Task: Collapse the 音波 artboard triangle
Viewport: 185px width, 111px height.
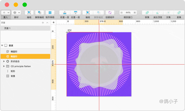Action: 2,45
